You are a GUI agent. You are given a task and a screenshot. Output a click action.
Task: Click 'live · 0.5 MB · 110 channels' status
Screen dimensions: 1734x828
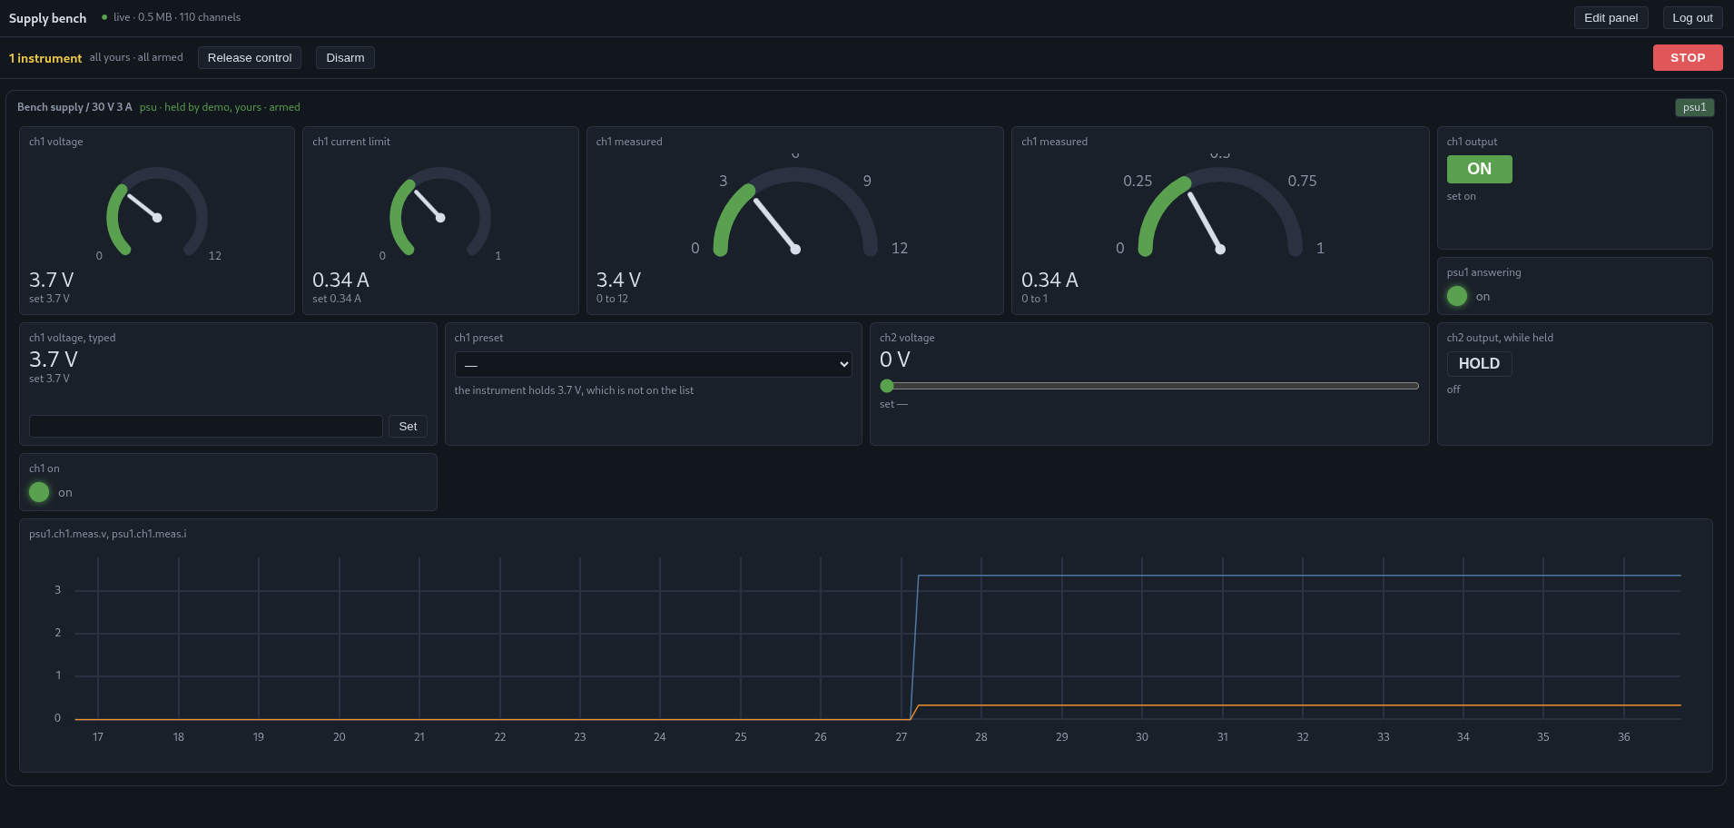point(177,17)
